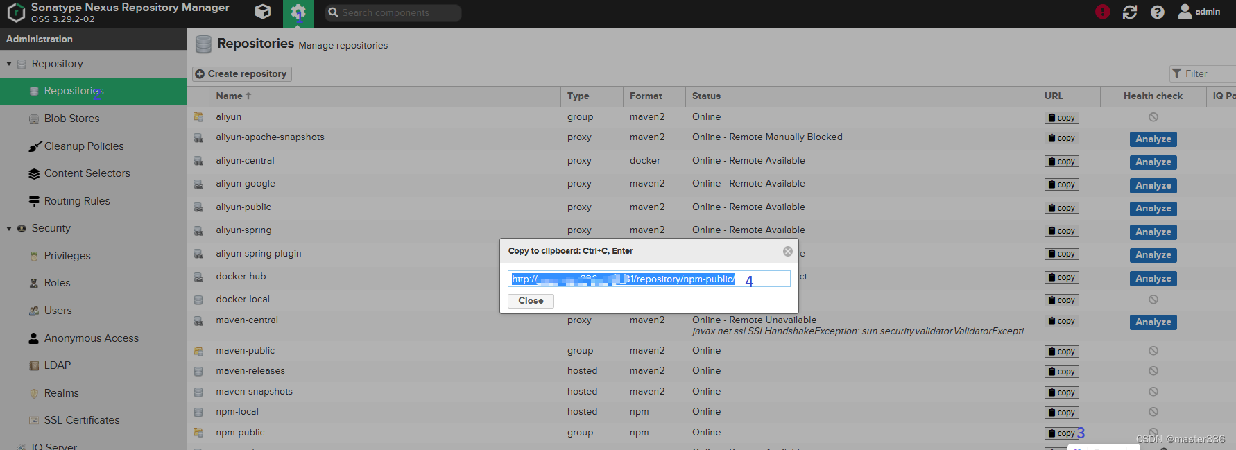Sort by the Format column header

coord(654,96)
